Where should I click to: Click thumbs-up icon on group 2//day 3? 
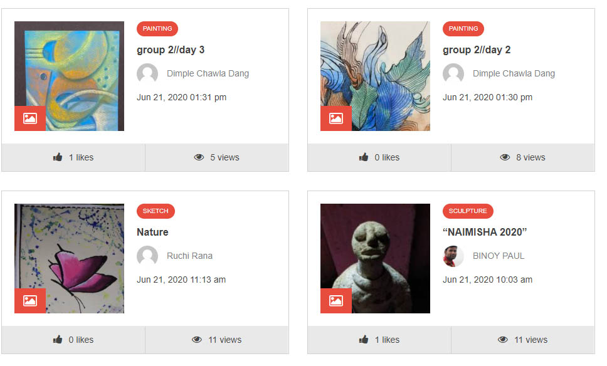click(58, 157)
